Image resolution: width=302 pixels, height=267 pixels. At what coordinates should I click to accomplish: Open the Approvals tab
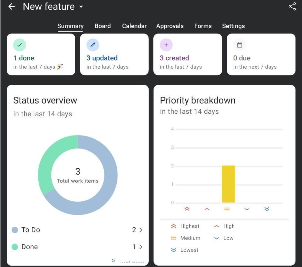170,26
